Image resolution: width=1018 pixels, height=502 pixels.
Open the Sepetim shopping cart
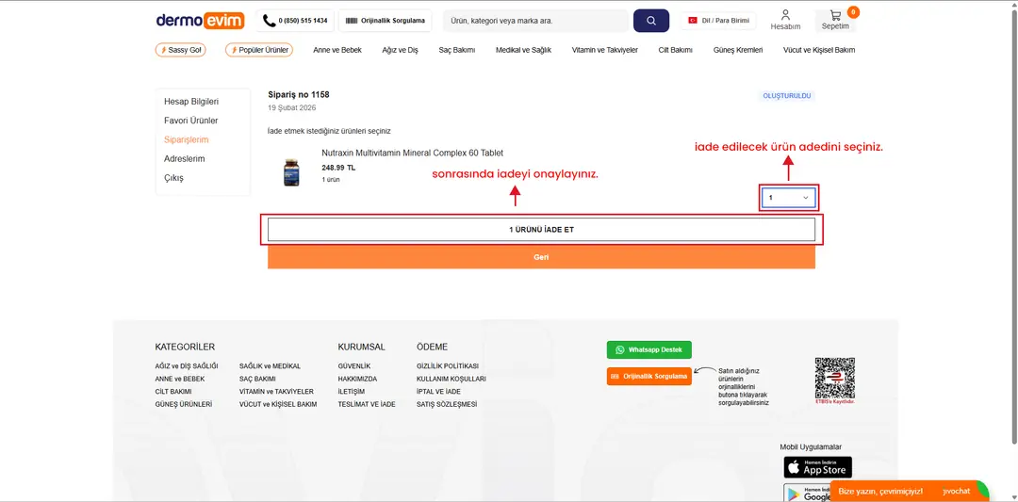[835, 20]
